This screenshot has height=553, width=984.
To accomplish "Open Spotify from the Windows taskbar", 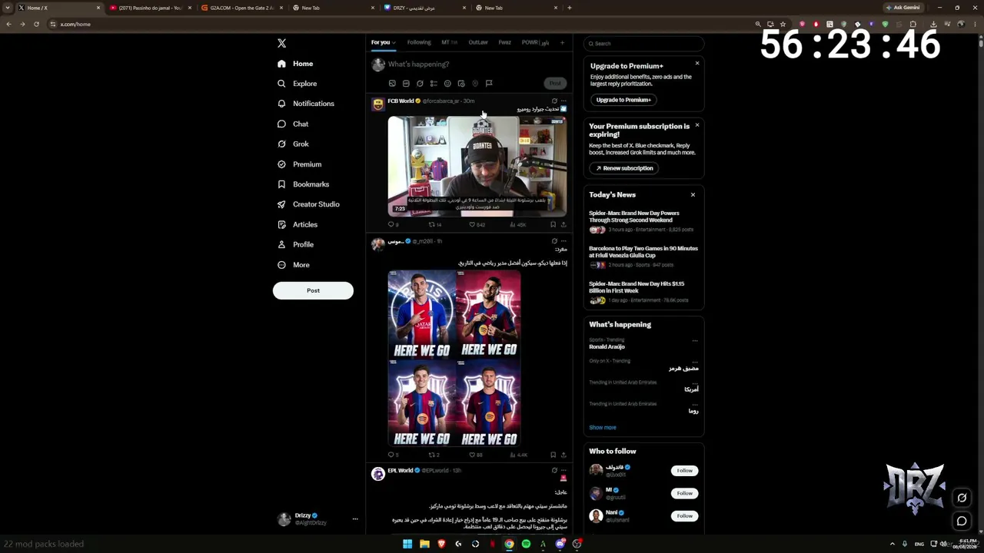I will [526, 544].
